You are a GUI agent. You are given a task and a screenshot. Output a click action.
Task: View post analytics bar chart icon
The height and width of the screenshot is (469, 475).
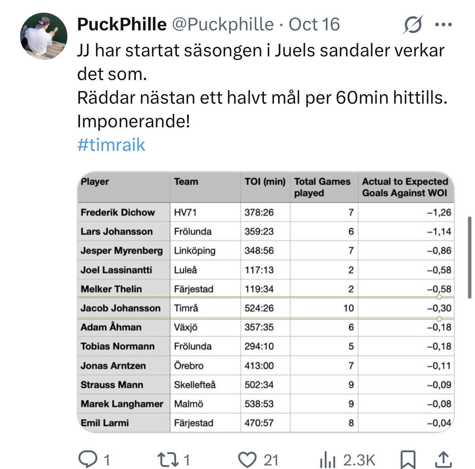pyautogui.click(x=327, y=460)
